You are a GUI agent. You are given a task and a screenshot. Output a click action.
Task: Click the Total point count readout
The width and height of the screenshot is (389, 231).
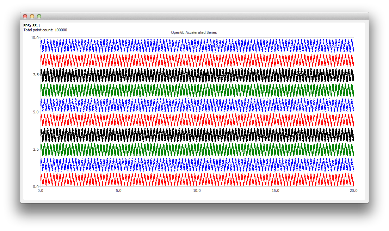tap(45, 30)
